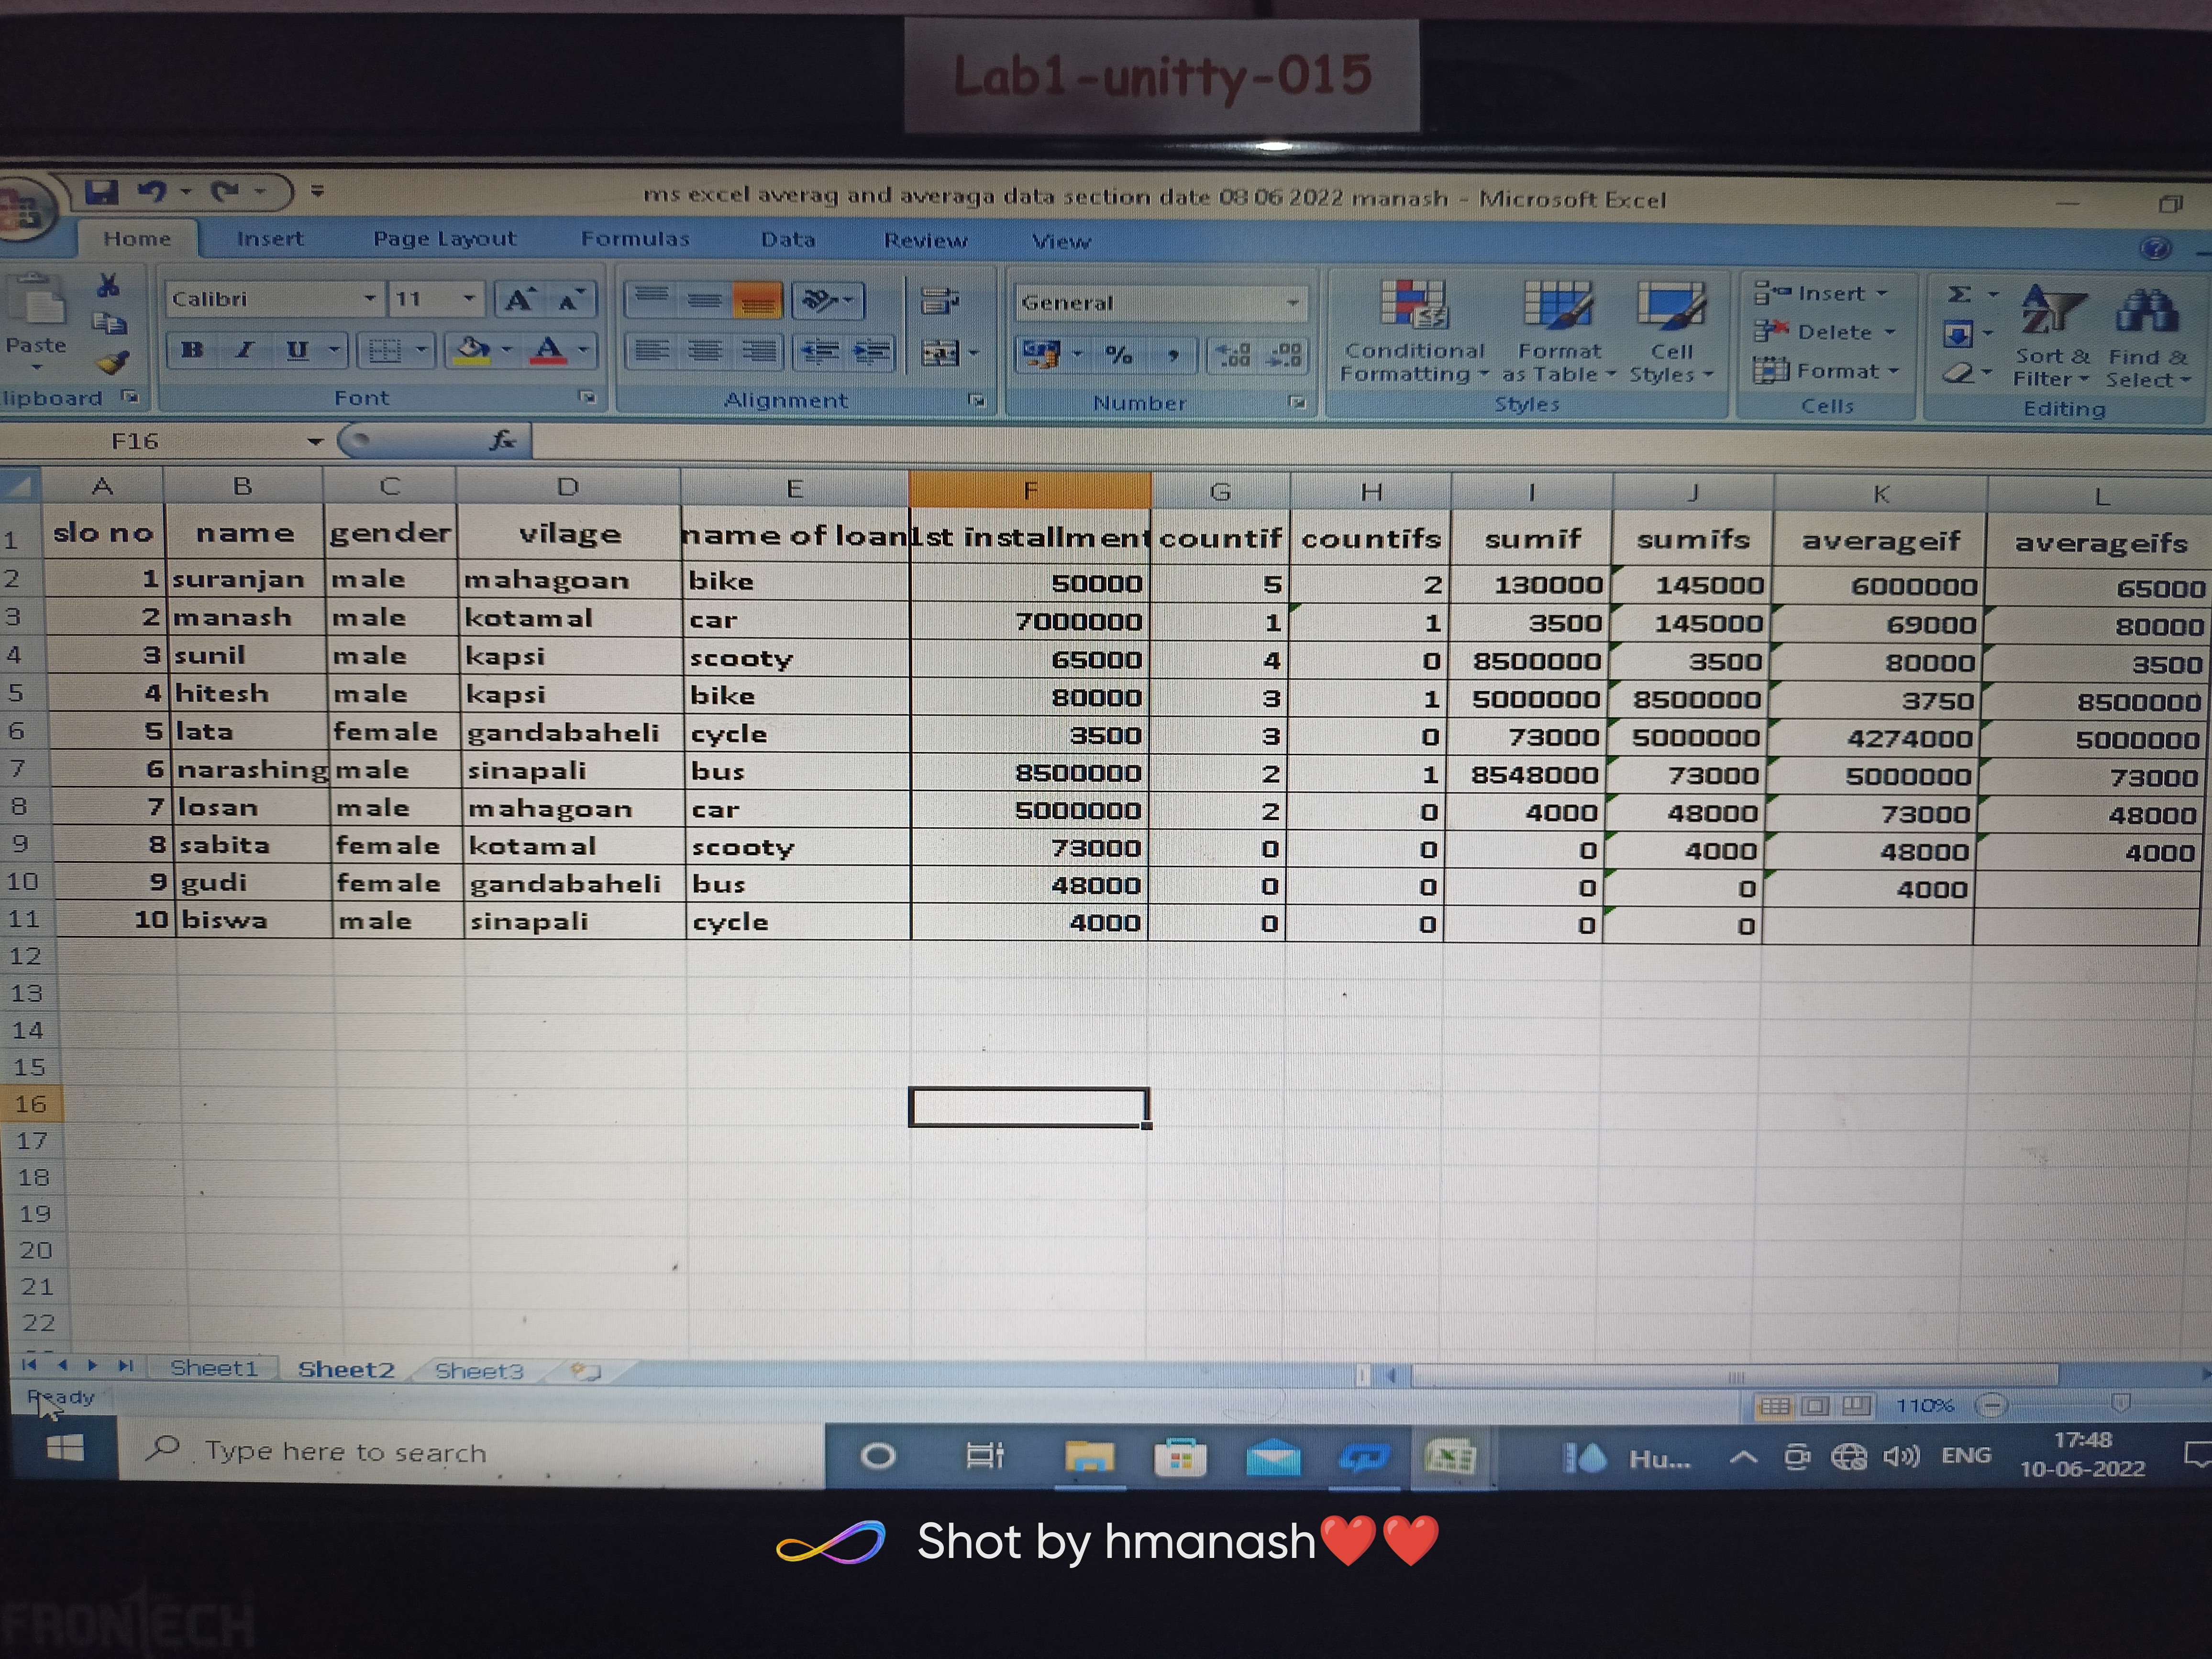Click the Format as Table button
The height and width of the screenshot is (1659, 2212).
pyautogui.click(x=1558, y=333)
